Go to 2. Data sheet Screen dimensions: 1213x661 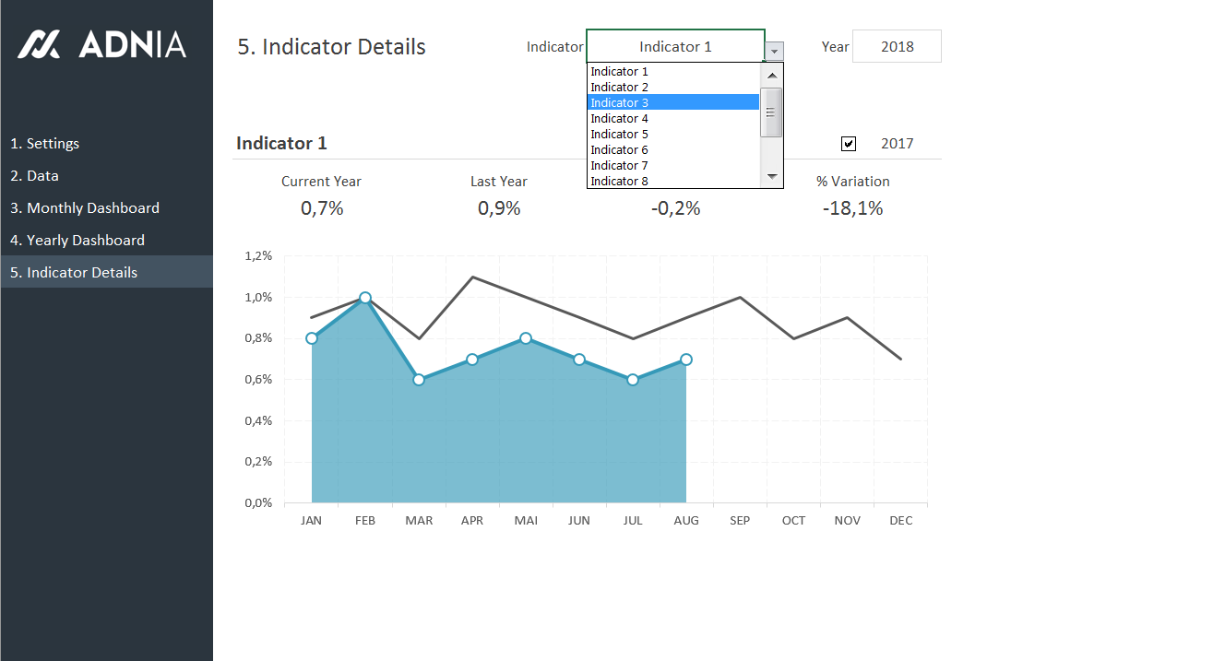pos(34,176)
